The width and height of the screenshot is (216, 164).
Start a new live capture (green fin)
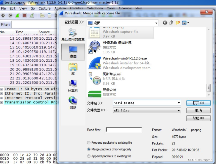(x=17, y=15)
